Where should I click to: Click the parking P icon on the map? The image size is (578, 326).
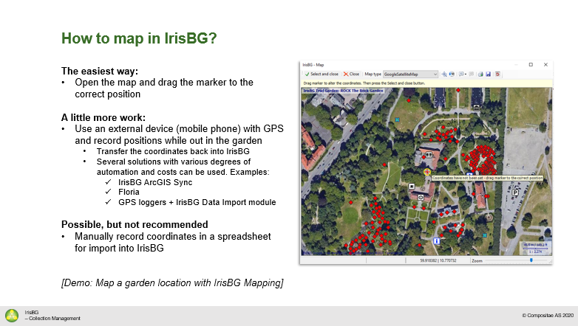[x=515, y=193]
